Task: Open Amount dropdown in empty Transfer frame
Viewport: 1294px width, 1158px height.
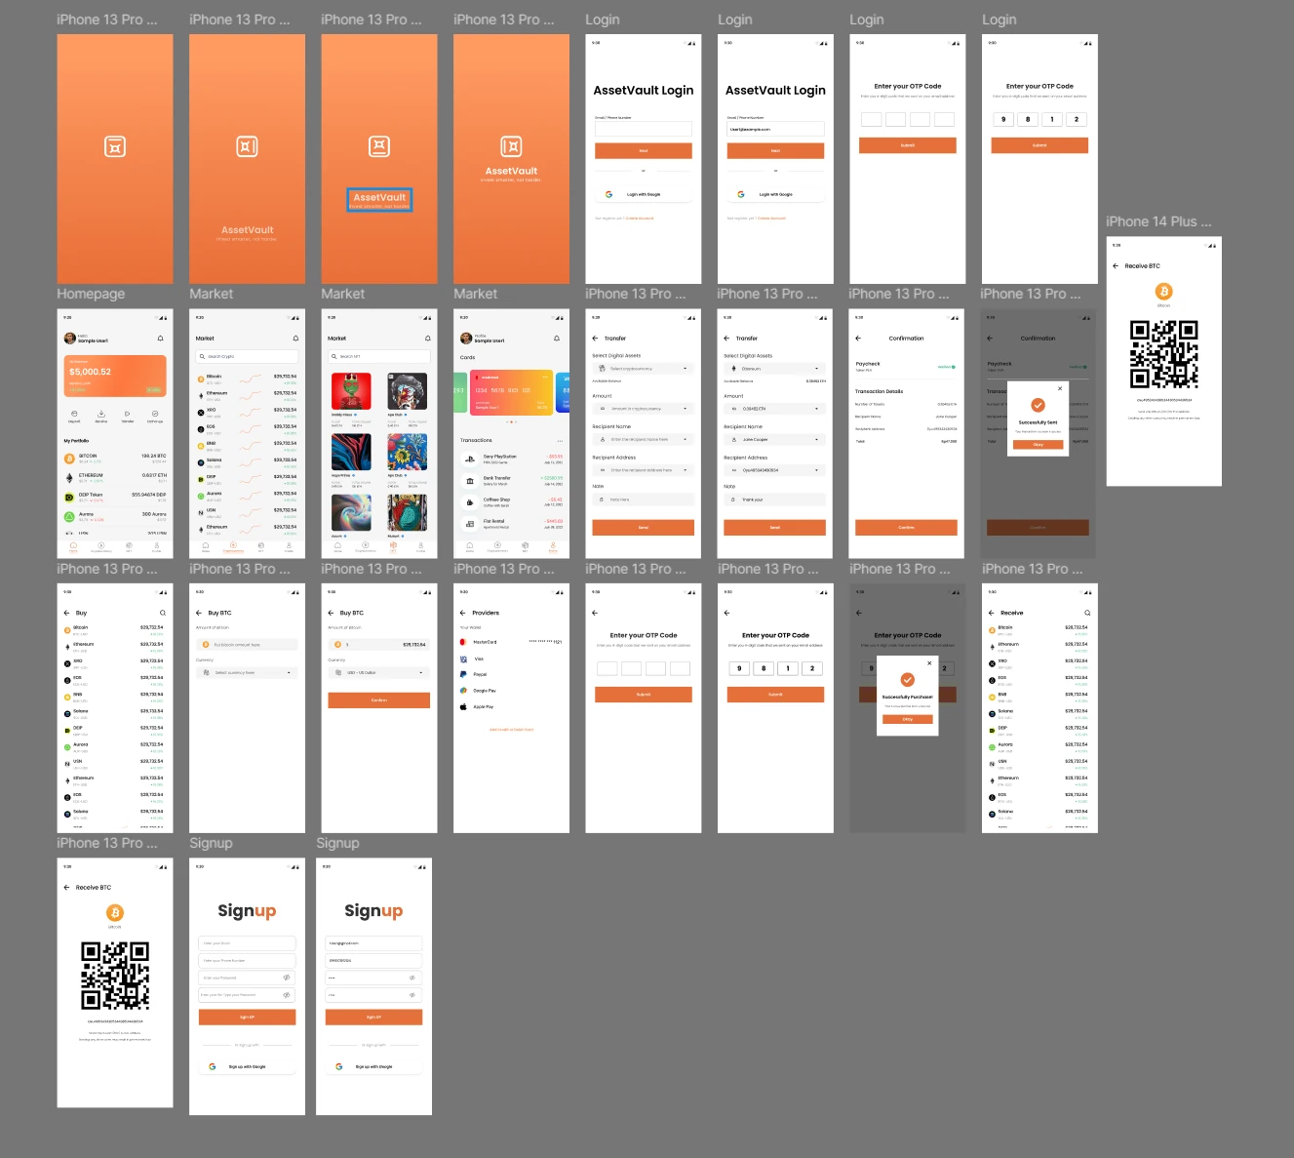Action: 644,409
